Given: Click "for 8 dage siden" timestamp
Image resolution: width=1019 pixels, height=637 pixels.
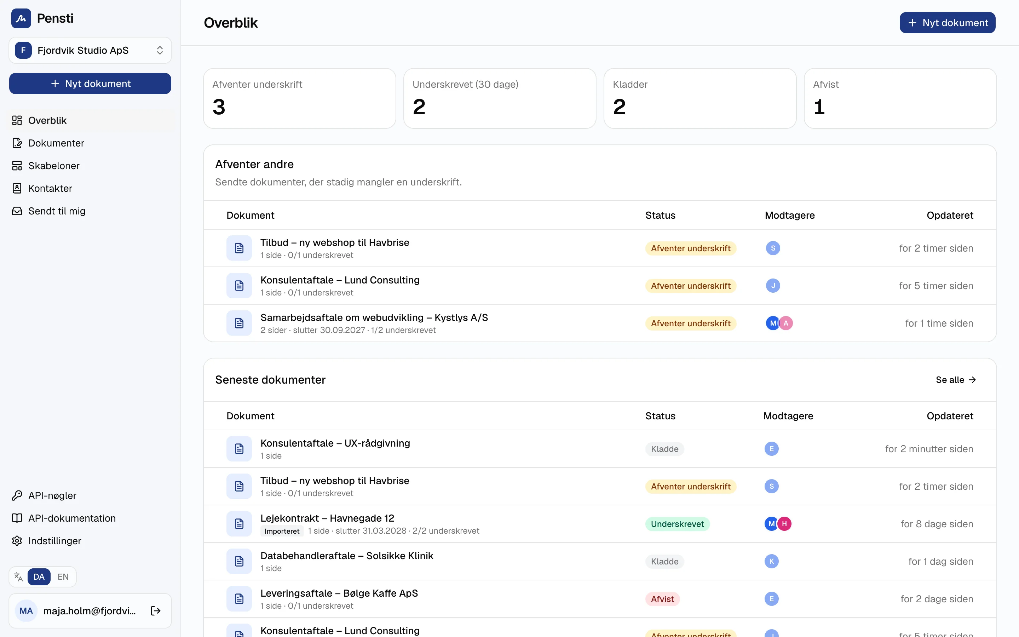Looking at the screenshot, I should click(x=937, y=524).
